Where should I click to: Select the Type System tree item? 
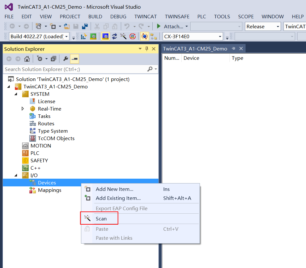[x=53, y=131]
